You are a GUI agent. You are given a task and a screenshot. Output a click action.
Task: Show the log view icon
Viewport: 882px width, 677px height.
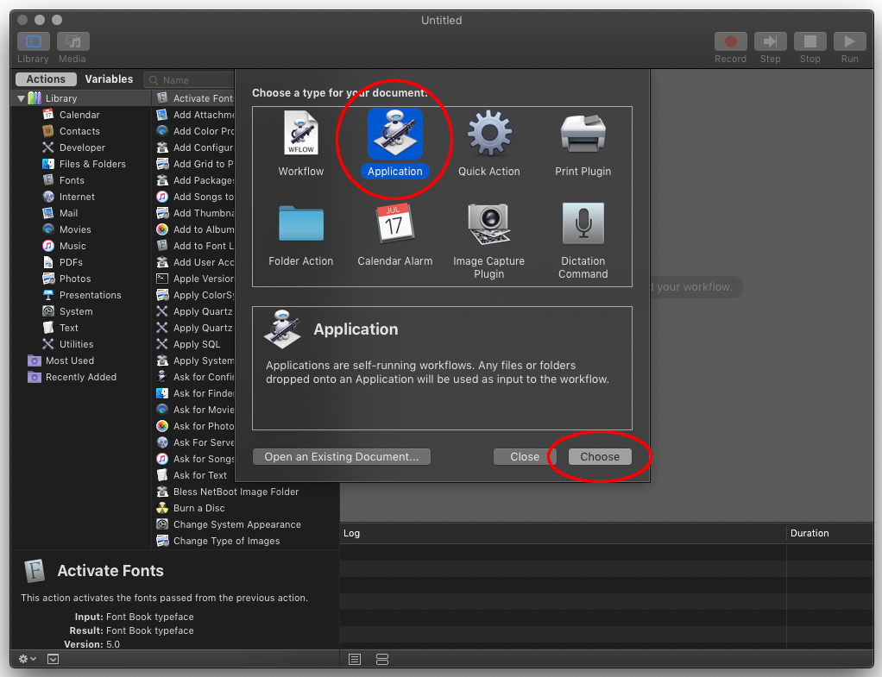pyautogui.click(x=355, y=659)
